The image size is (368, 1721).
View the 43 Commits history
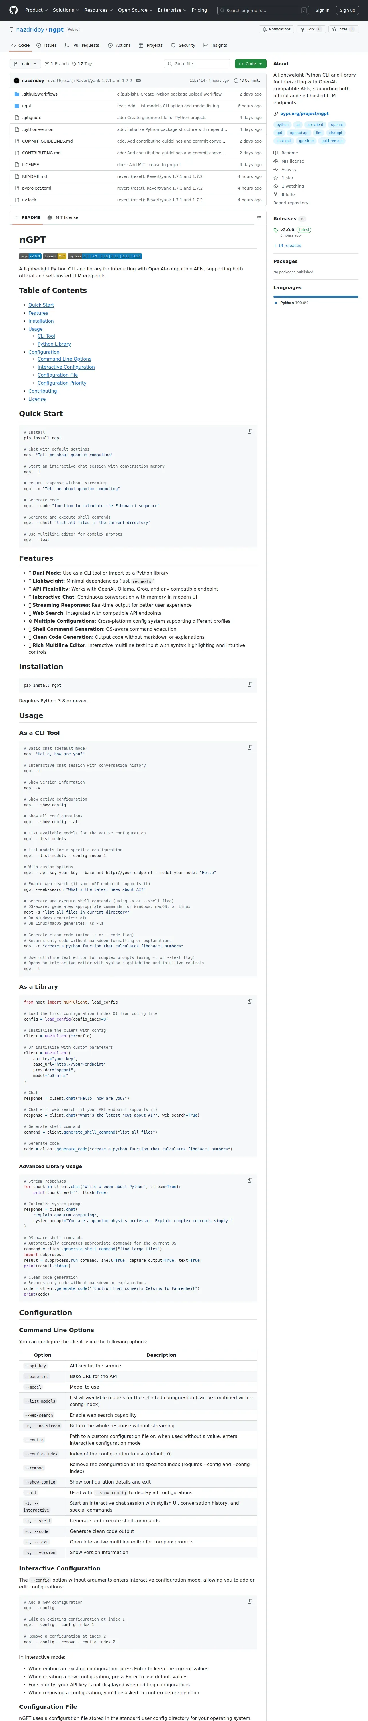click(247, 80)
